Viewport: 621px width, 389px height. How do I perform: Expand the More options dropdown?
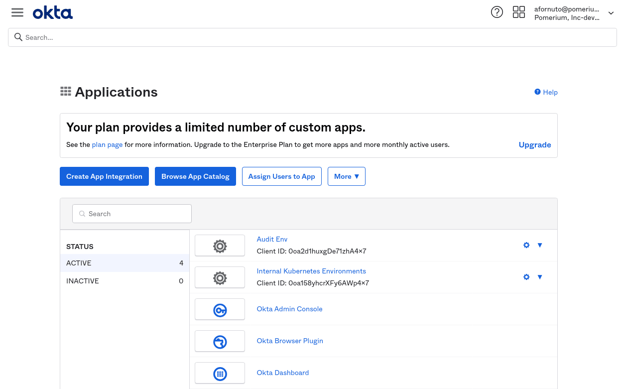point(347,176)
